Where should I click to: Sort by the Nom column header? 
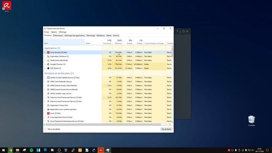[64, 42]
